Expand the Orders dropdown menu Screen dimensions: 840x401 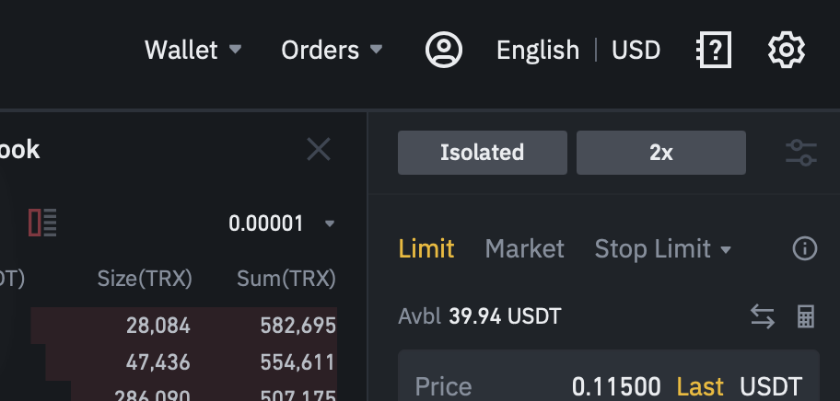332,51
